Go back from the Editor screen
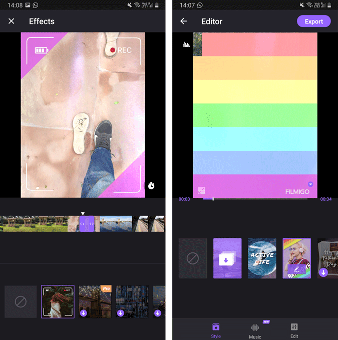338x340 pixels. coord(184,21)
